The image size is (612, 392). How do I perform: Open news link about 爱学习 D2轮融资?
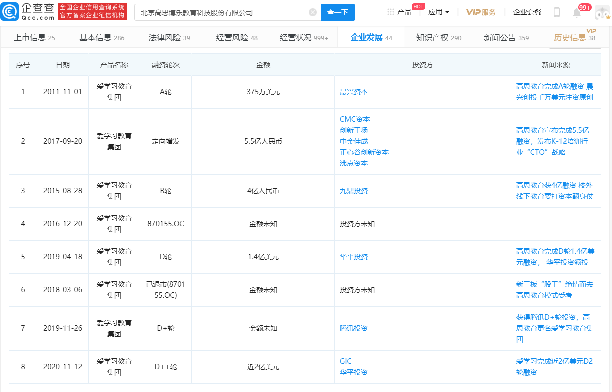[x=554, y=367]
